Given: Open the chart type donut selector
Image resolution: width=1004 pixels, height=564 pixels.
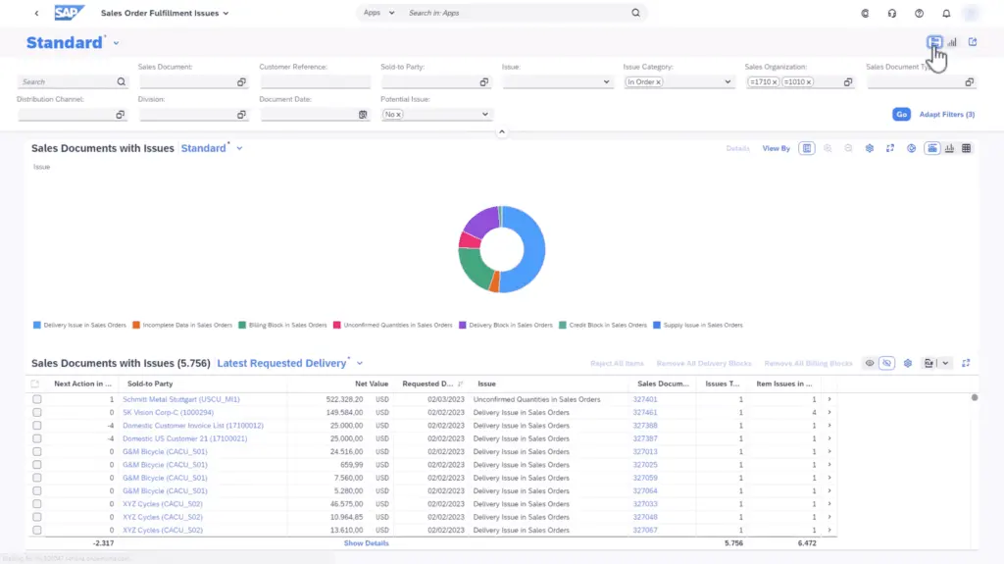Looking at the screenshot, I should 911,149.
